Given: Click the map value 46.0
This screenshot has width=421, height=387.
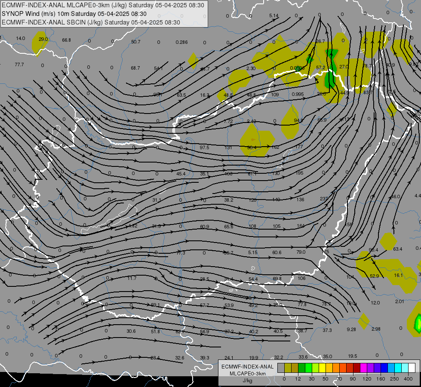Looking at the screenshot, I should pos(396,197).
